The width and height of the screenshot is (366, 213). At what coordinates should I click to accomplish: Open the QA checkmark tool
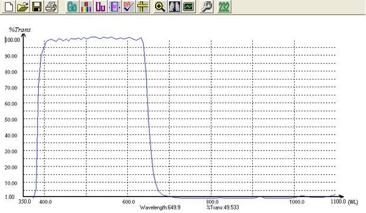pyautogui.click(x=128, y=6)
